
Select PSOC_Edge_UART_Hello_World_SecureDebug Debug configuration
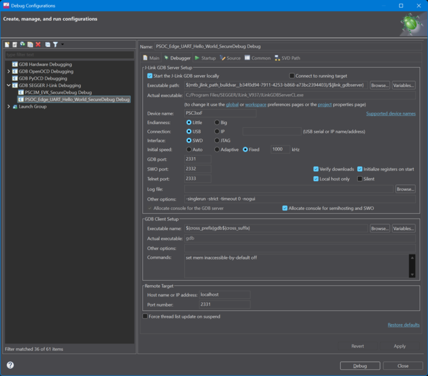pos(74,100)
